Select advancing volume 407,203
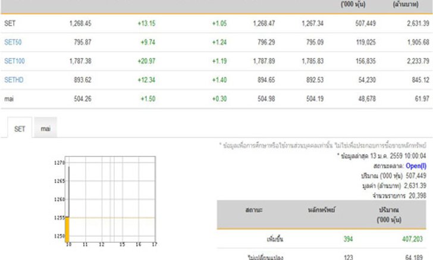This screenshot has width=433, height=260. point(412,239)
